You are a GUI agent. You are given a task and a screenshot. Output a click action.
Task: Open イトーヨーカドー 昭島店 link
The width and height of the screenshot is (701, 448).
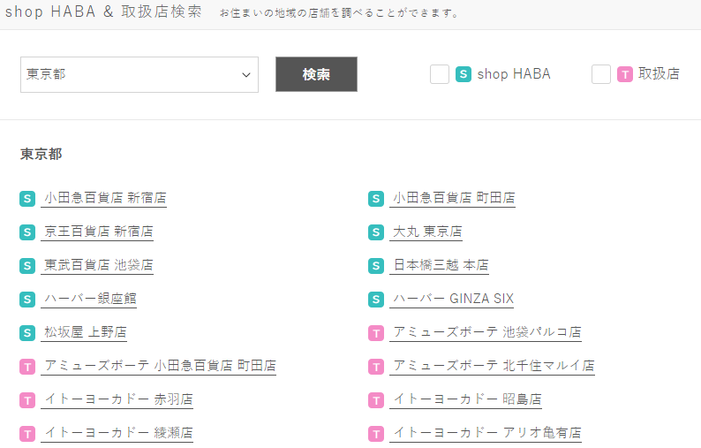click(466, 399)
